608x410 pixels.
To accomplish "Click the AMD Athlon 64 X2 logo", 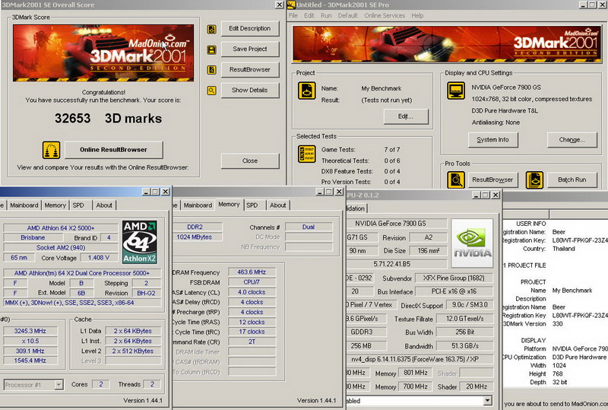I will click(140, 242).
